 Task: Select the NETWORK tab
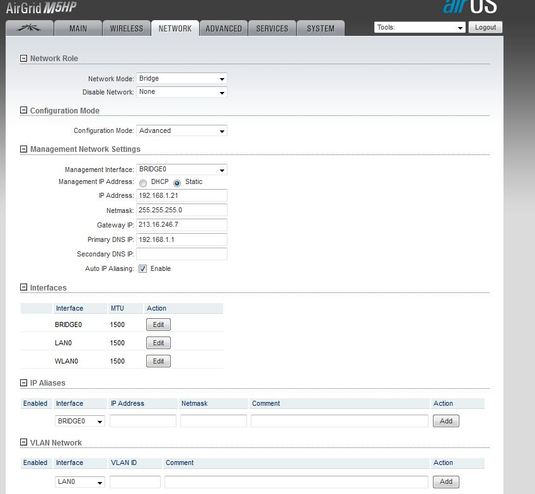point(175,28)
